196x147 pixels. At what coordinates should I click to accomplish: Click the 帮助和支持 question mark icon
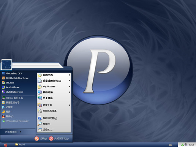(x=40, y=118)
